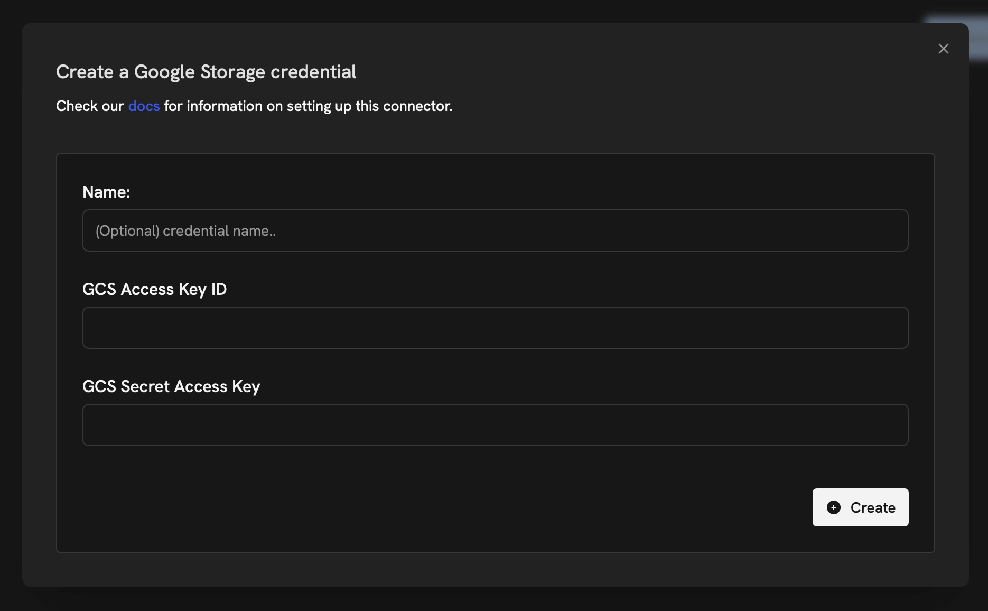Click inside the Name input placeholder text
The width and height of the screenshot is (988, 611).
[x=185, y=230]
